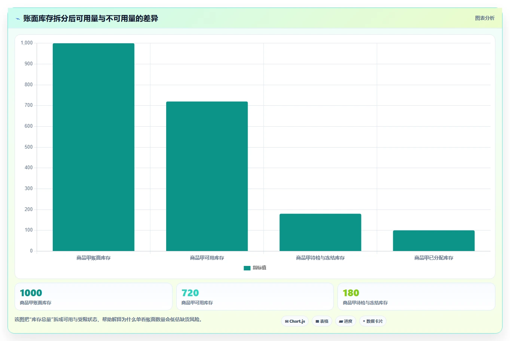Select the 商品甲待检与冻结库存 bar in chart
The width and height of the screenshot is (510, 341).
(320, 232)
